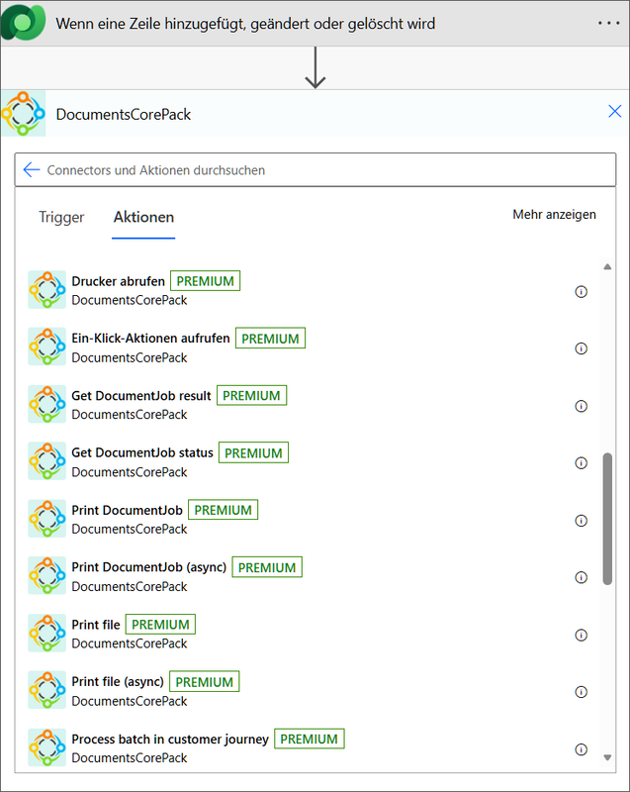Click the trigger step header card

click(x=297, y=23)
